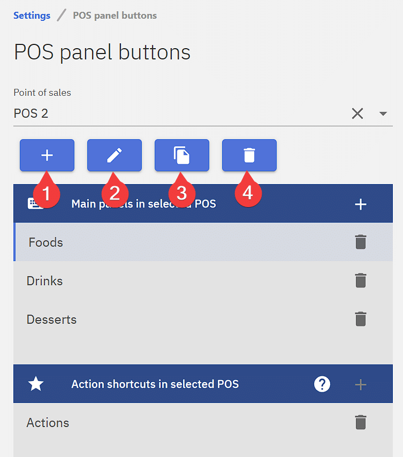Click the pencil edit button
Image resolution: width=403 pixels, height=457 pixels.
tap(115, 155)
